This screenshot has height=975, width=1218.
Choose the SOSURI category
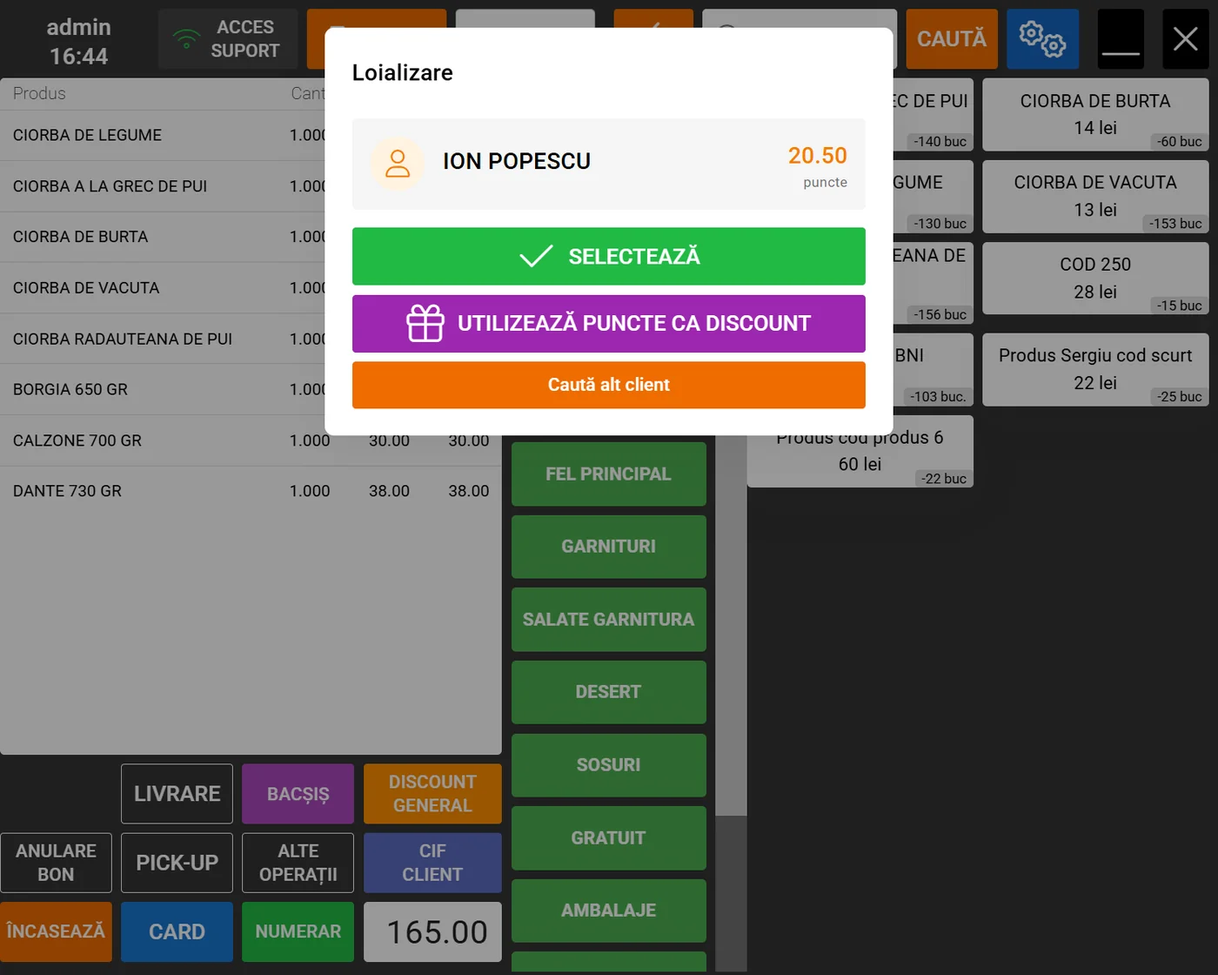point(608,765)
